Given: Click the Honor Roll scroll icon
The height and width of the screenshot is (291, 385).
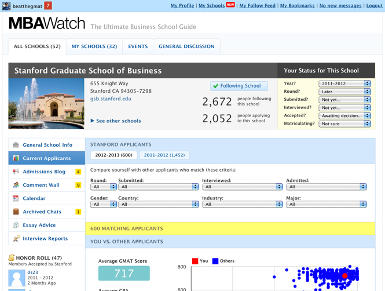Looking at the screenshot, I should pos(12,257).
